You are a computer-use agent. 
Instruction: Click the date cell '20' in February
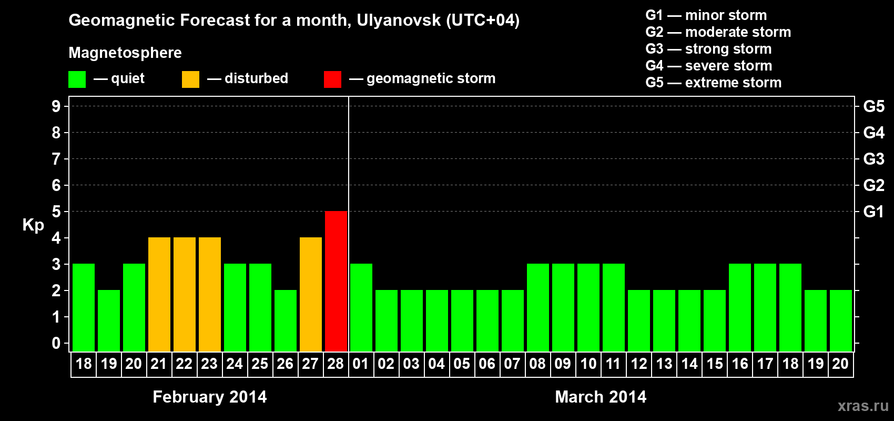pyautogui.click(x=134, y=364)
